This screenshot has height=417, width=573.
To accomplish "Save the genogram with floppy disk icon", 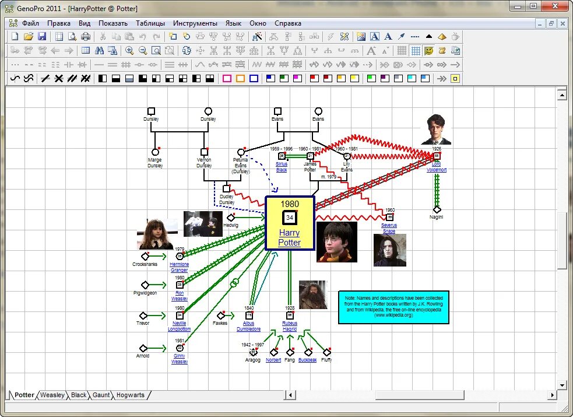I will coord(42,37).
